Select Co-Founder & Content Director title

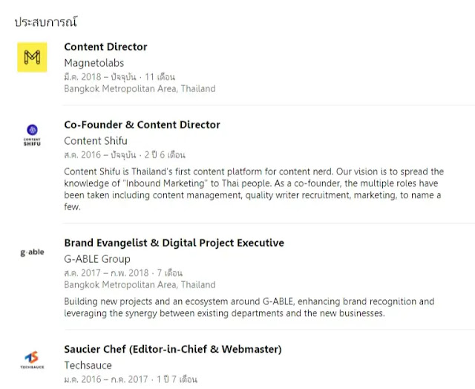(x=142, y=125)
